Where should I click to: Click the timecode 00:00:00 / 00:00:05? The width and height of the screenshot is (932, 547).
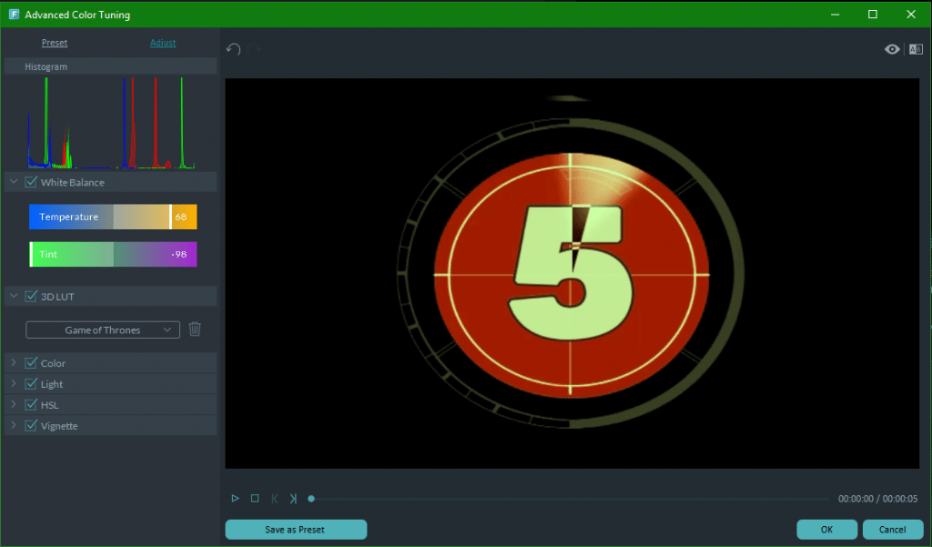tap(877, 499)
